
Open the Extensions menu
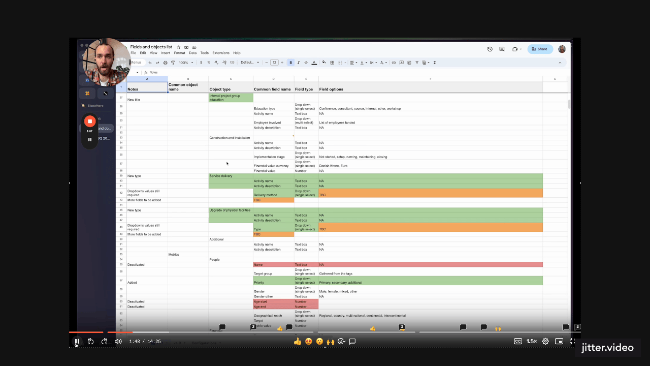click(221, 53)
